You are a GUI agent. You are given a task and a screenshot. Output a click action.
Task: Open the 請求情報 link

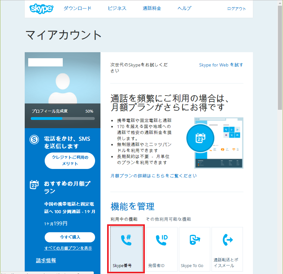coord(46,260)
